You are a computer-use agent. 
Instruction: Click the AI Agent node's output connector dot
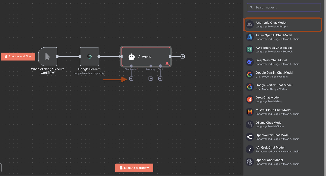(170, 56)
